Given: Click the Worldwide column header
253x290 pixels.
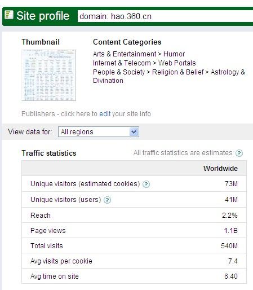Looking at the screenshot, I should tap(220, 169).
